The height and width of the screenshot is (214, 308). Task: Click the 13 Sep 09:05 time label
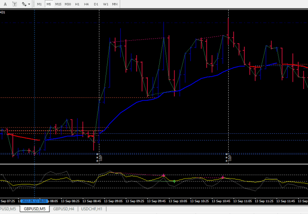tap(113, 201)
